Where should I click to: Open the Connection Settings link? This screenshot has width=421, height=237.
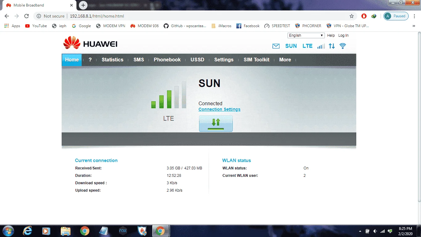click(219, 109)
